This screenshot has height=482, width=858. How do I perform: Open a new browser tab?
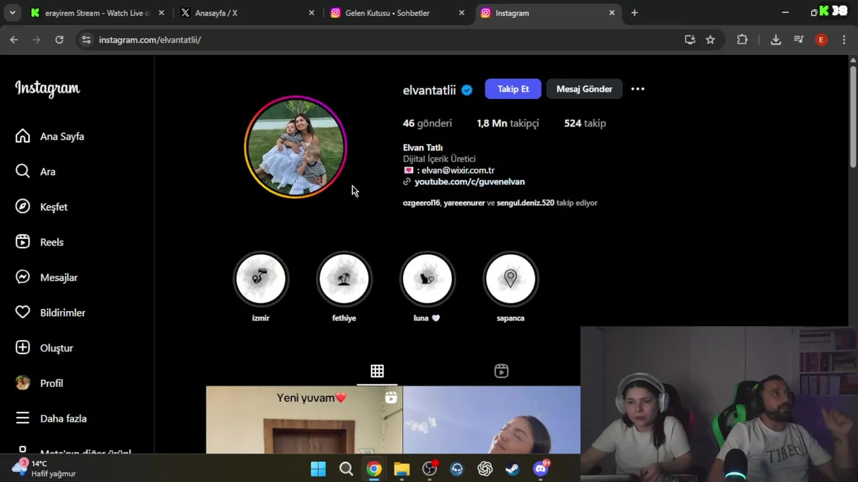click(x=634, y=13)
